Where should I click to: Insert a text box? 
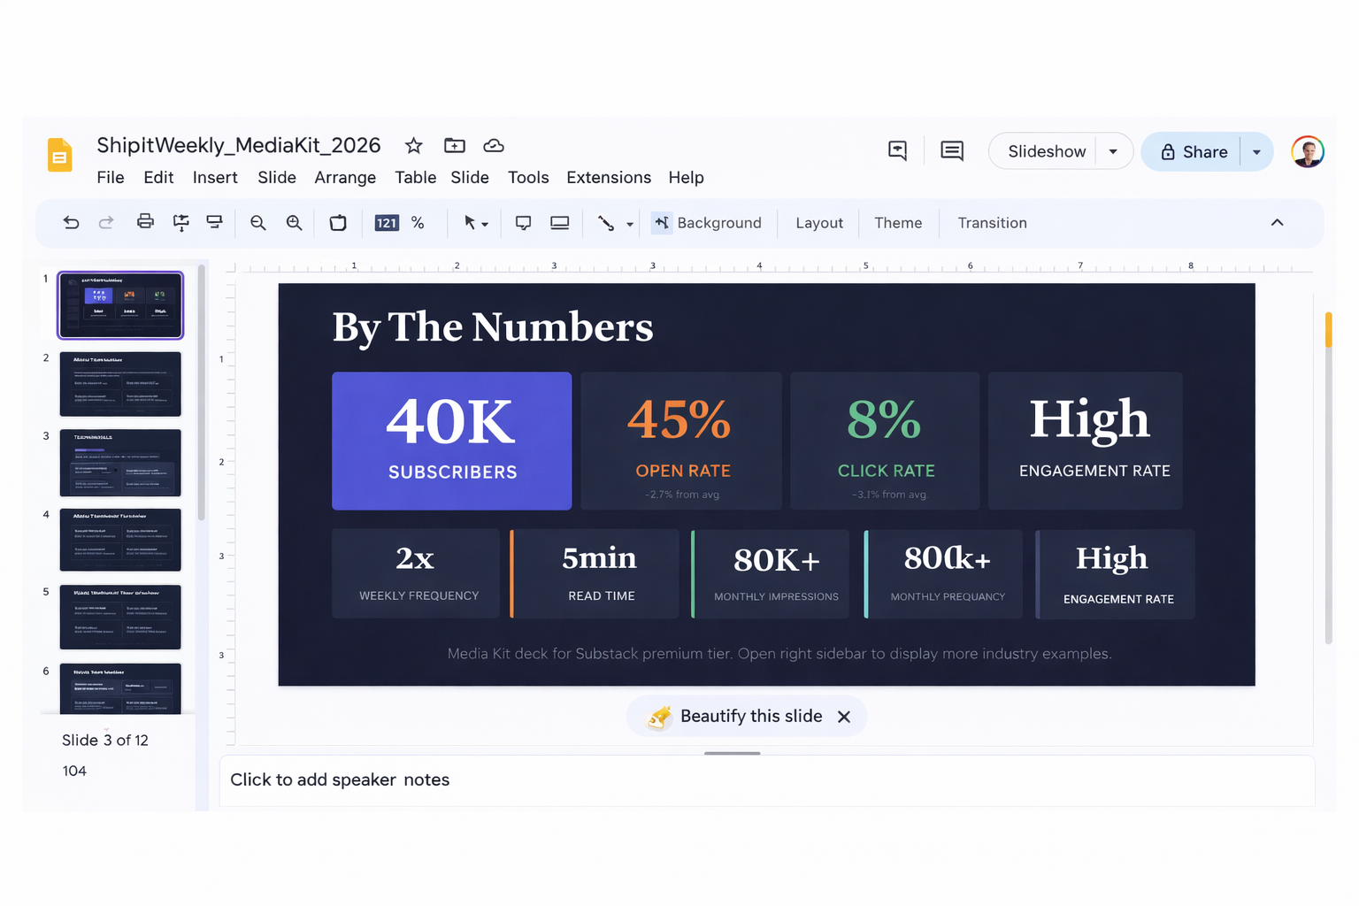(x=523, y=222)
